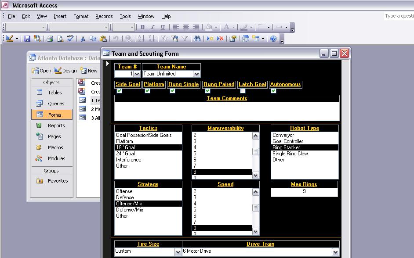Click New in Atlanta Database window
This screenshot has height=258, width=414.
89,71
